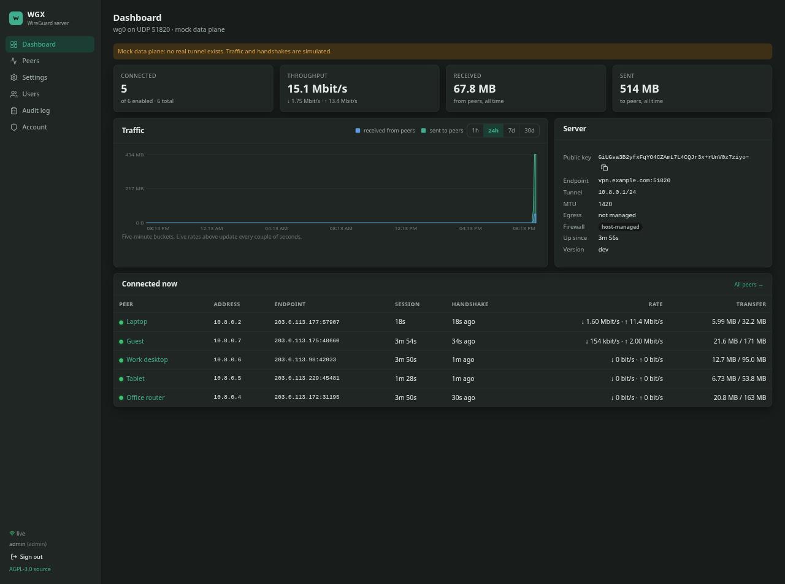
Task: Click the green status dot for Work desktop
Action: (121, 360)
